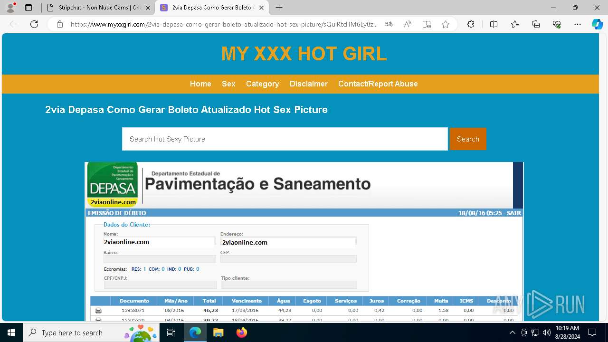
Task: Click the browser back arrow
Action: pos(13,24)
